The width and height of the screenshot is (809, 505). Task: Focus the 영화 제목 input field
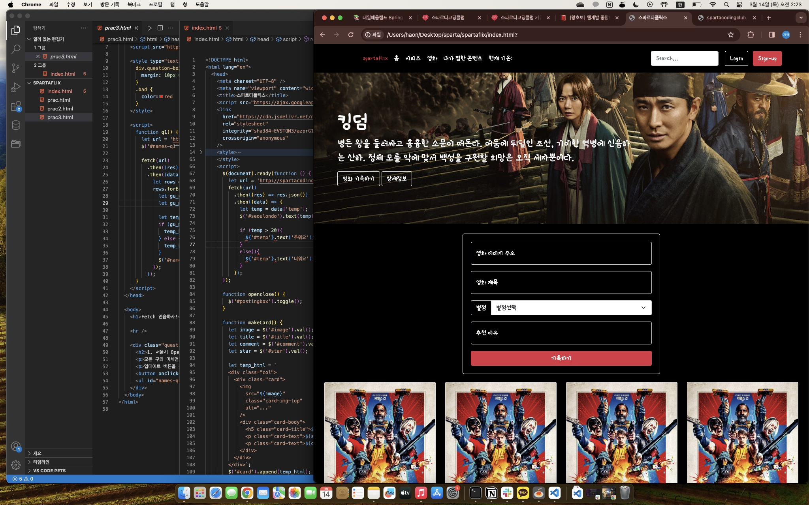click(x=561, y=282)
